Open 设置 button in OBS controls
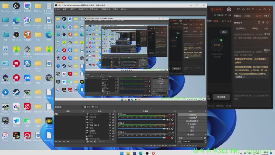 192,127
